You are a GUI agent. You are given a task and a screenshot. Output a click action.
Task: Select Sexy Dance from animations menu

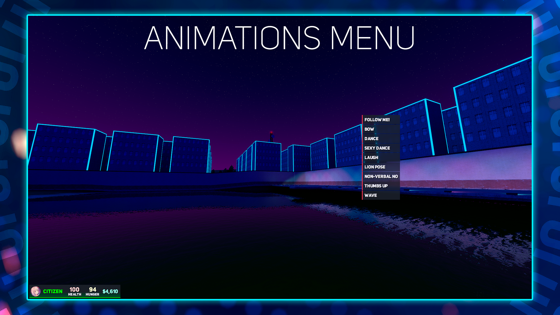[381, 148]
